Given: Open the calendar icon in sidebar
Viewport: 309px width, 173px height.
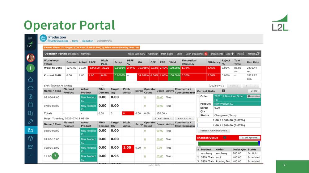Looking at the screenshot, I should tap(30, 105).
